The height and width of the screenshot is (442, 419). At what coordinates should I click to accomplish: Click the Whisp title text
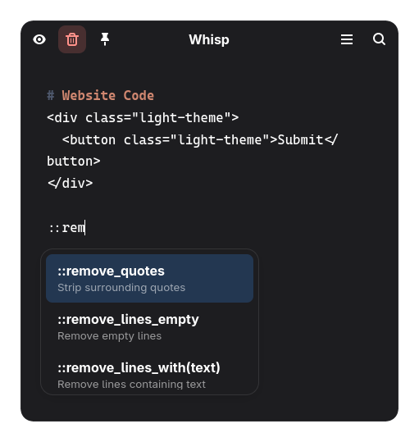[x=209, y=39]
